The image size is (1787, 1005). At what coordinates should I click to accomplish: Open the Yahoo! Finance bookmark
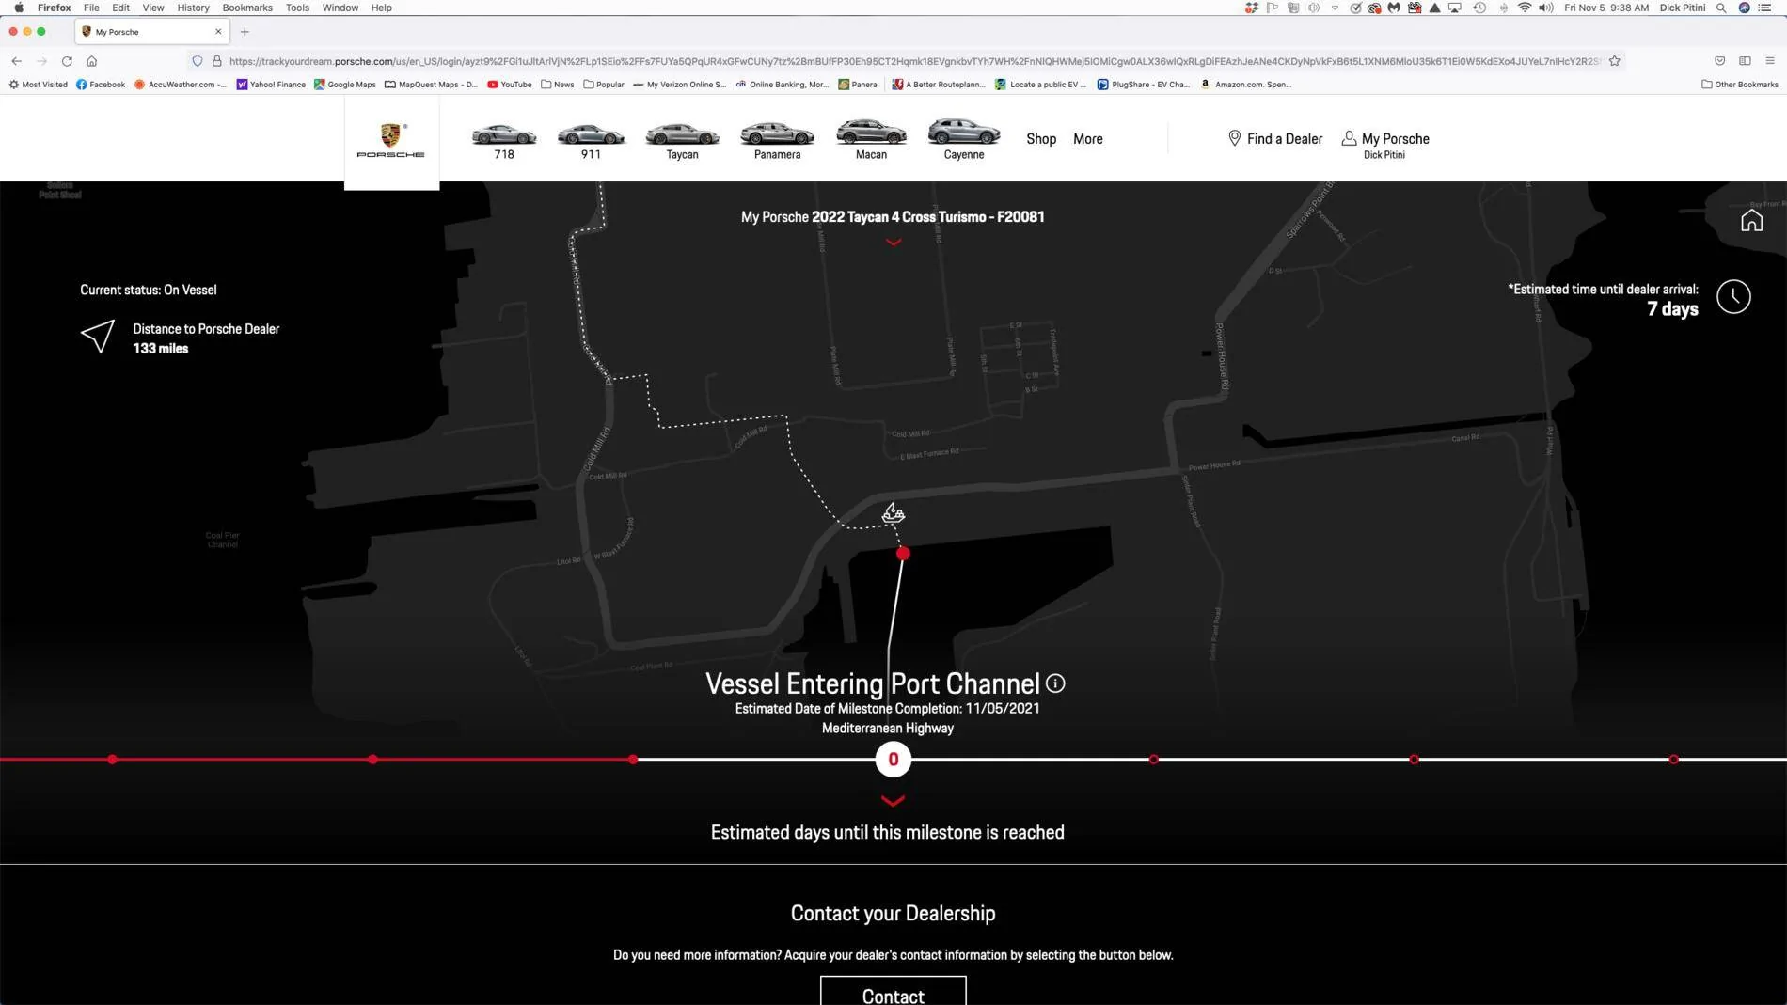click(271, 85)
